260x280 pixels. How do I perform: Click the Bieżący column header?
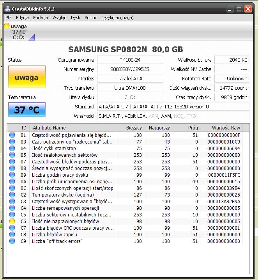pos(130,128)
